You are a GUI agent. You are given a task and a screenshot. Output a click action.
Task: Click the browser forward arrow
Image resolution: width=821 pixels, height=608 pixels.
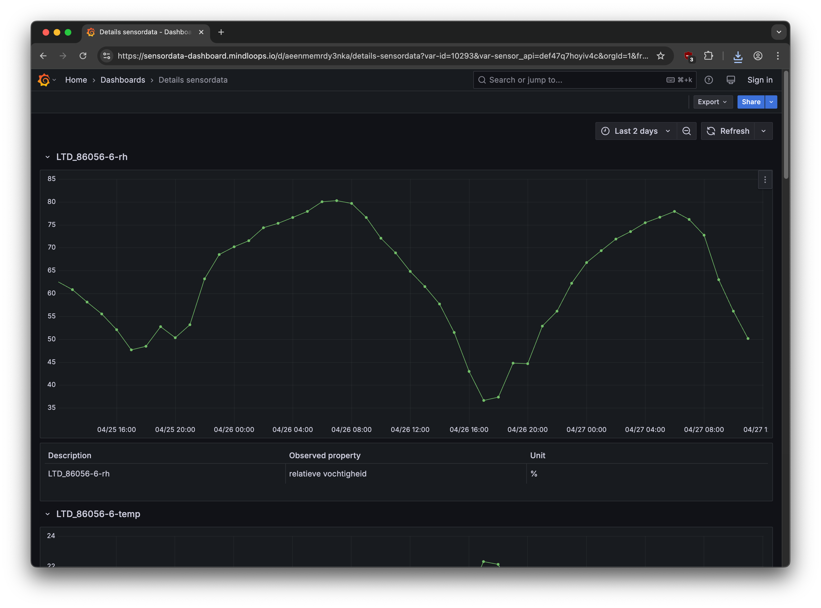click(x=63, y=56)
